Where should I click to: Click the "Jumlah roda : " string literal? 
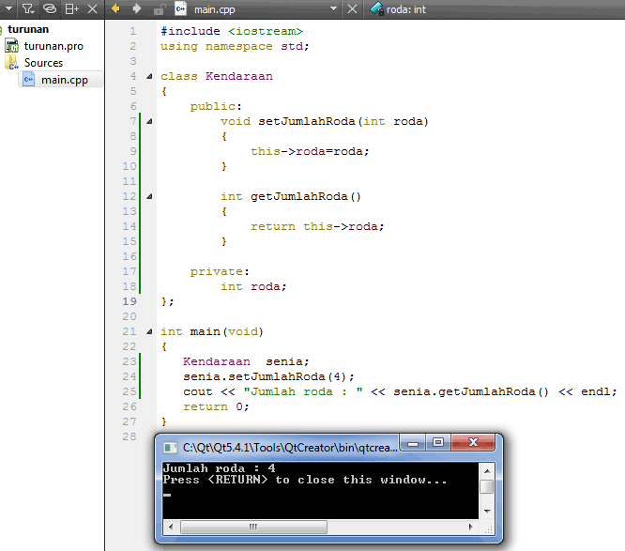(x=303, y=392)
